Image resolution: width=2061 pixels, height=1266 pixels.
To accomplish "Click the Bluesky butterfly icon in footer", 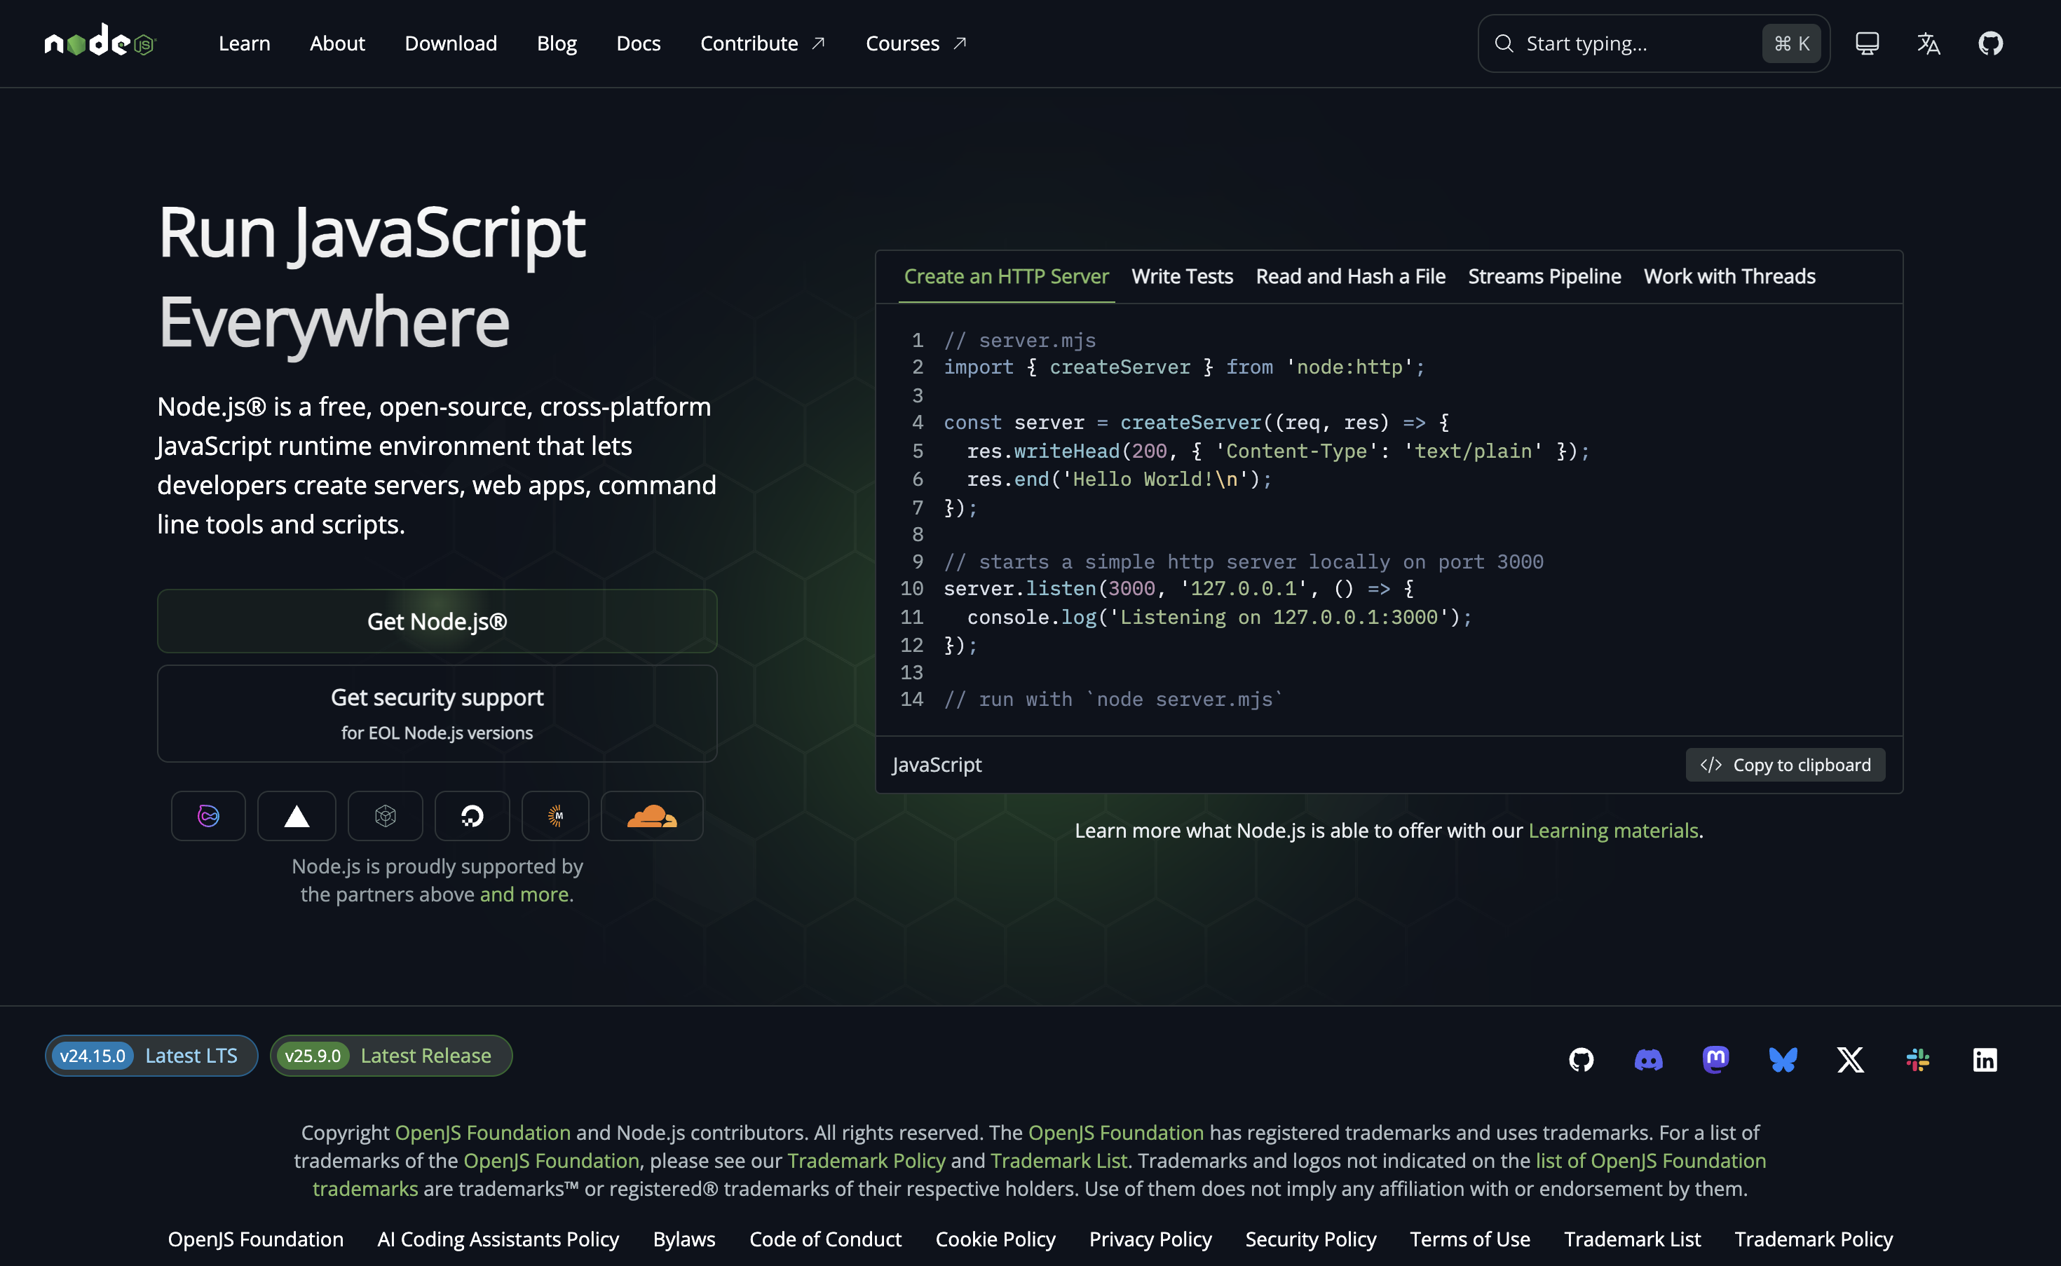I will (1783, 1059).
